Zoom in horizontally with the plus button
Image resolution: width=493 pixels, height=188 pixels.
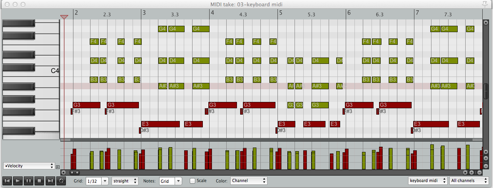(x=472, y=173)
